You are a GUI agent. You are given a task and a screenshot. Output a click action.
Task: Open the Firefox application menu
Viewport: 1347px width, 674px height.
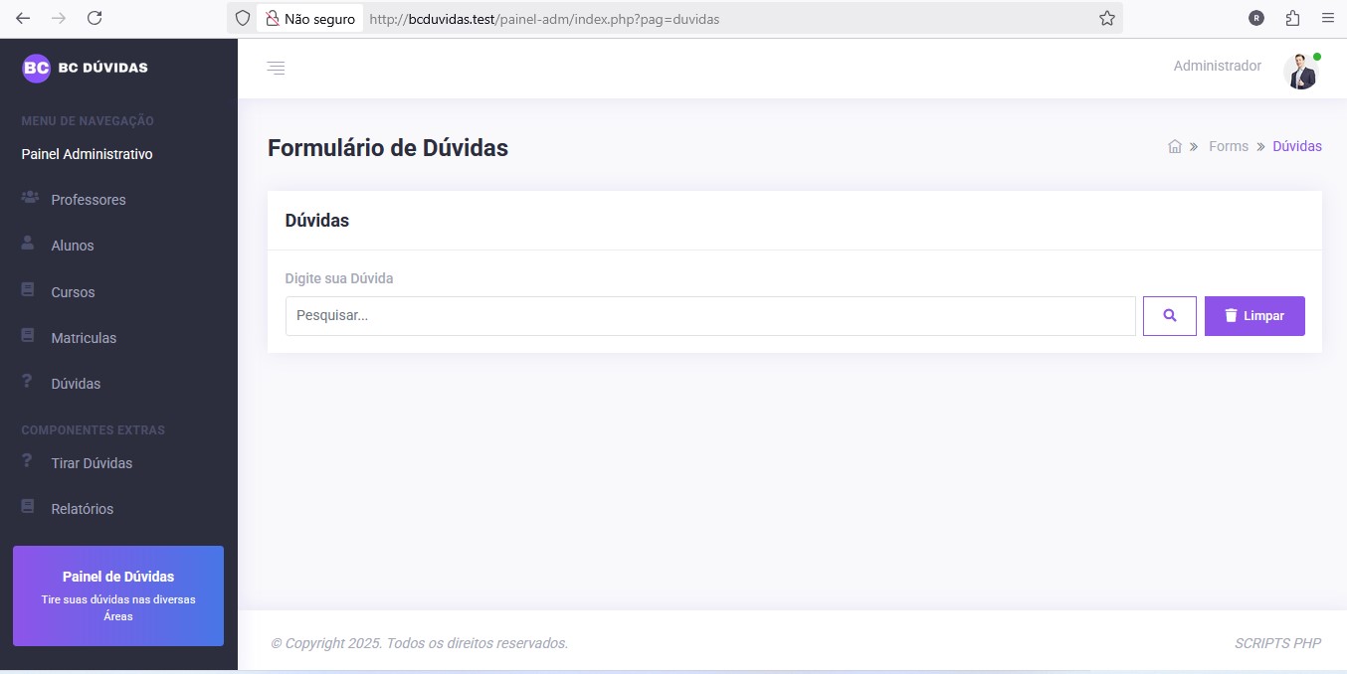1327,18
